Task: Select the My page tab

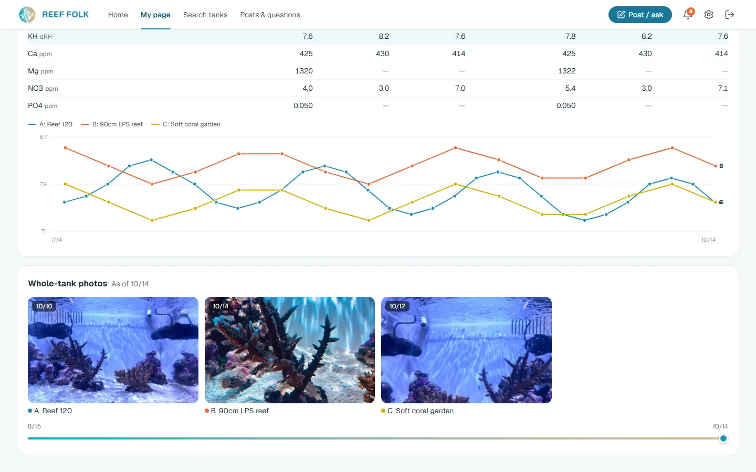Action: pos(155,15)
